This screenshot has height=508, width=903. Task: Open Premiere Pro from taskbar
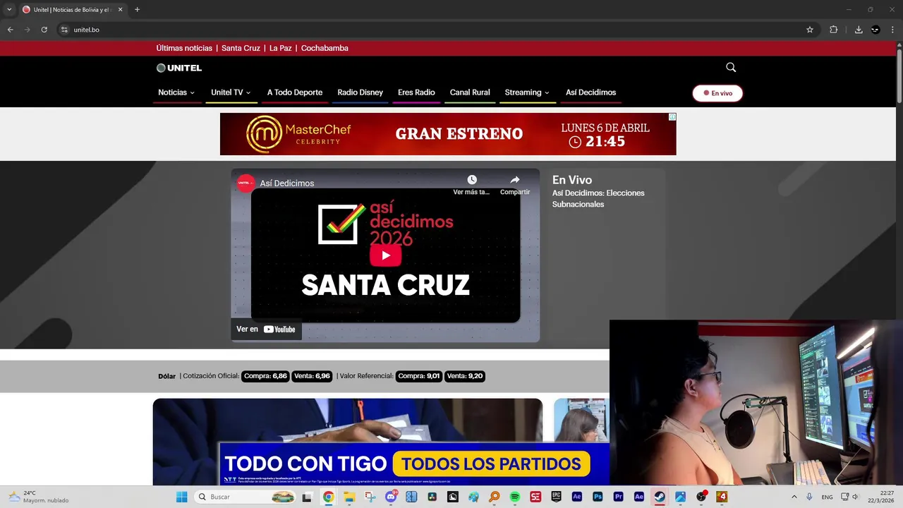tap(619, 497)
